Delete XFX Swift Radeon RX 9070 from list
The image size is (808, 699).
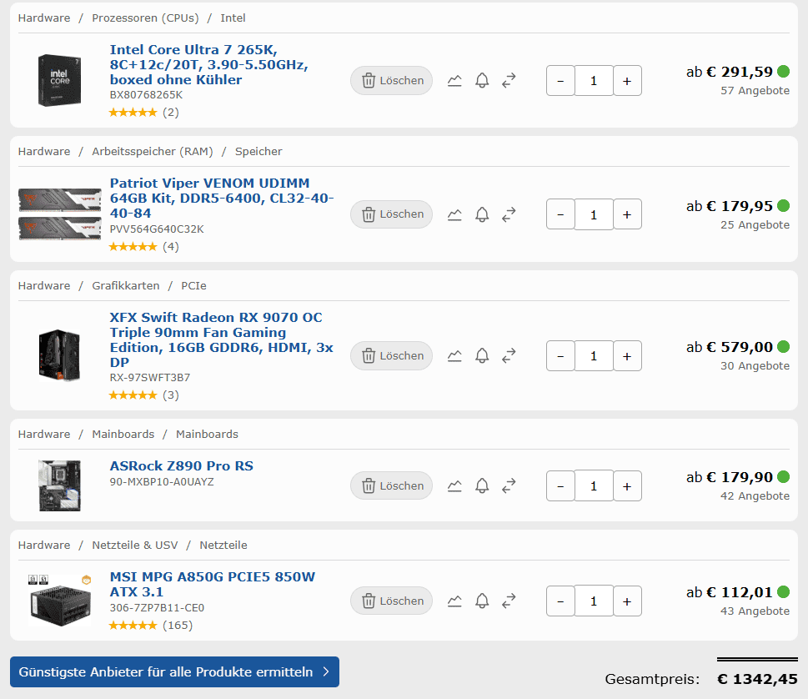tap(392, 356)
